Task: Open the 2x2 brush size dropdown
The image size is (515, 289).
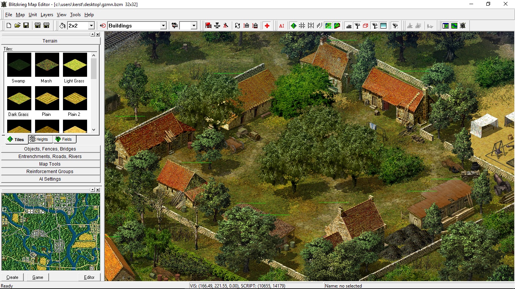Action: [91, 26]
